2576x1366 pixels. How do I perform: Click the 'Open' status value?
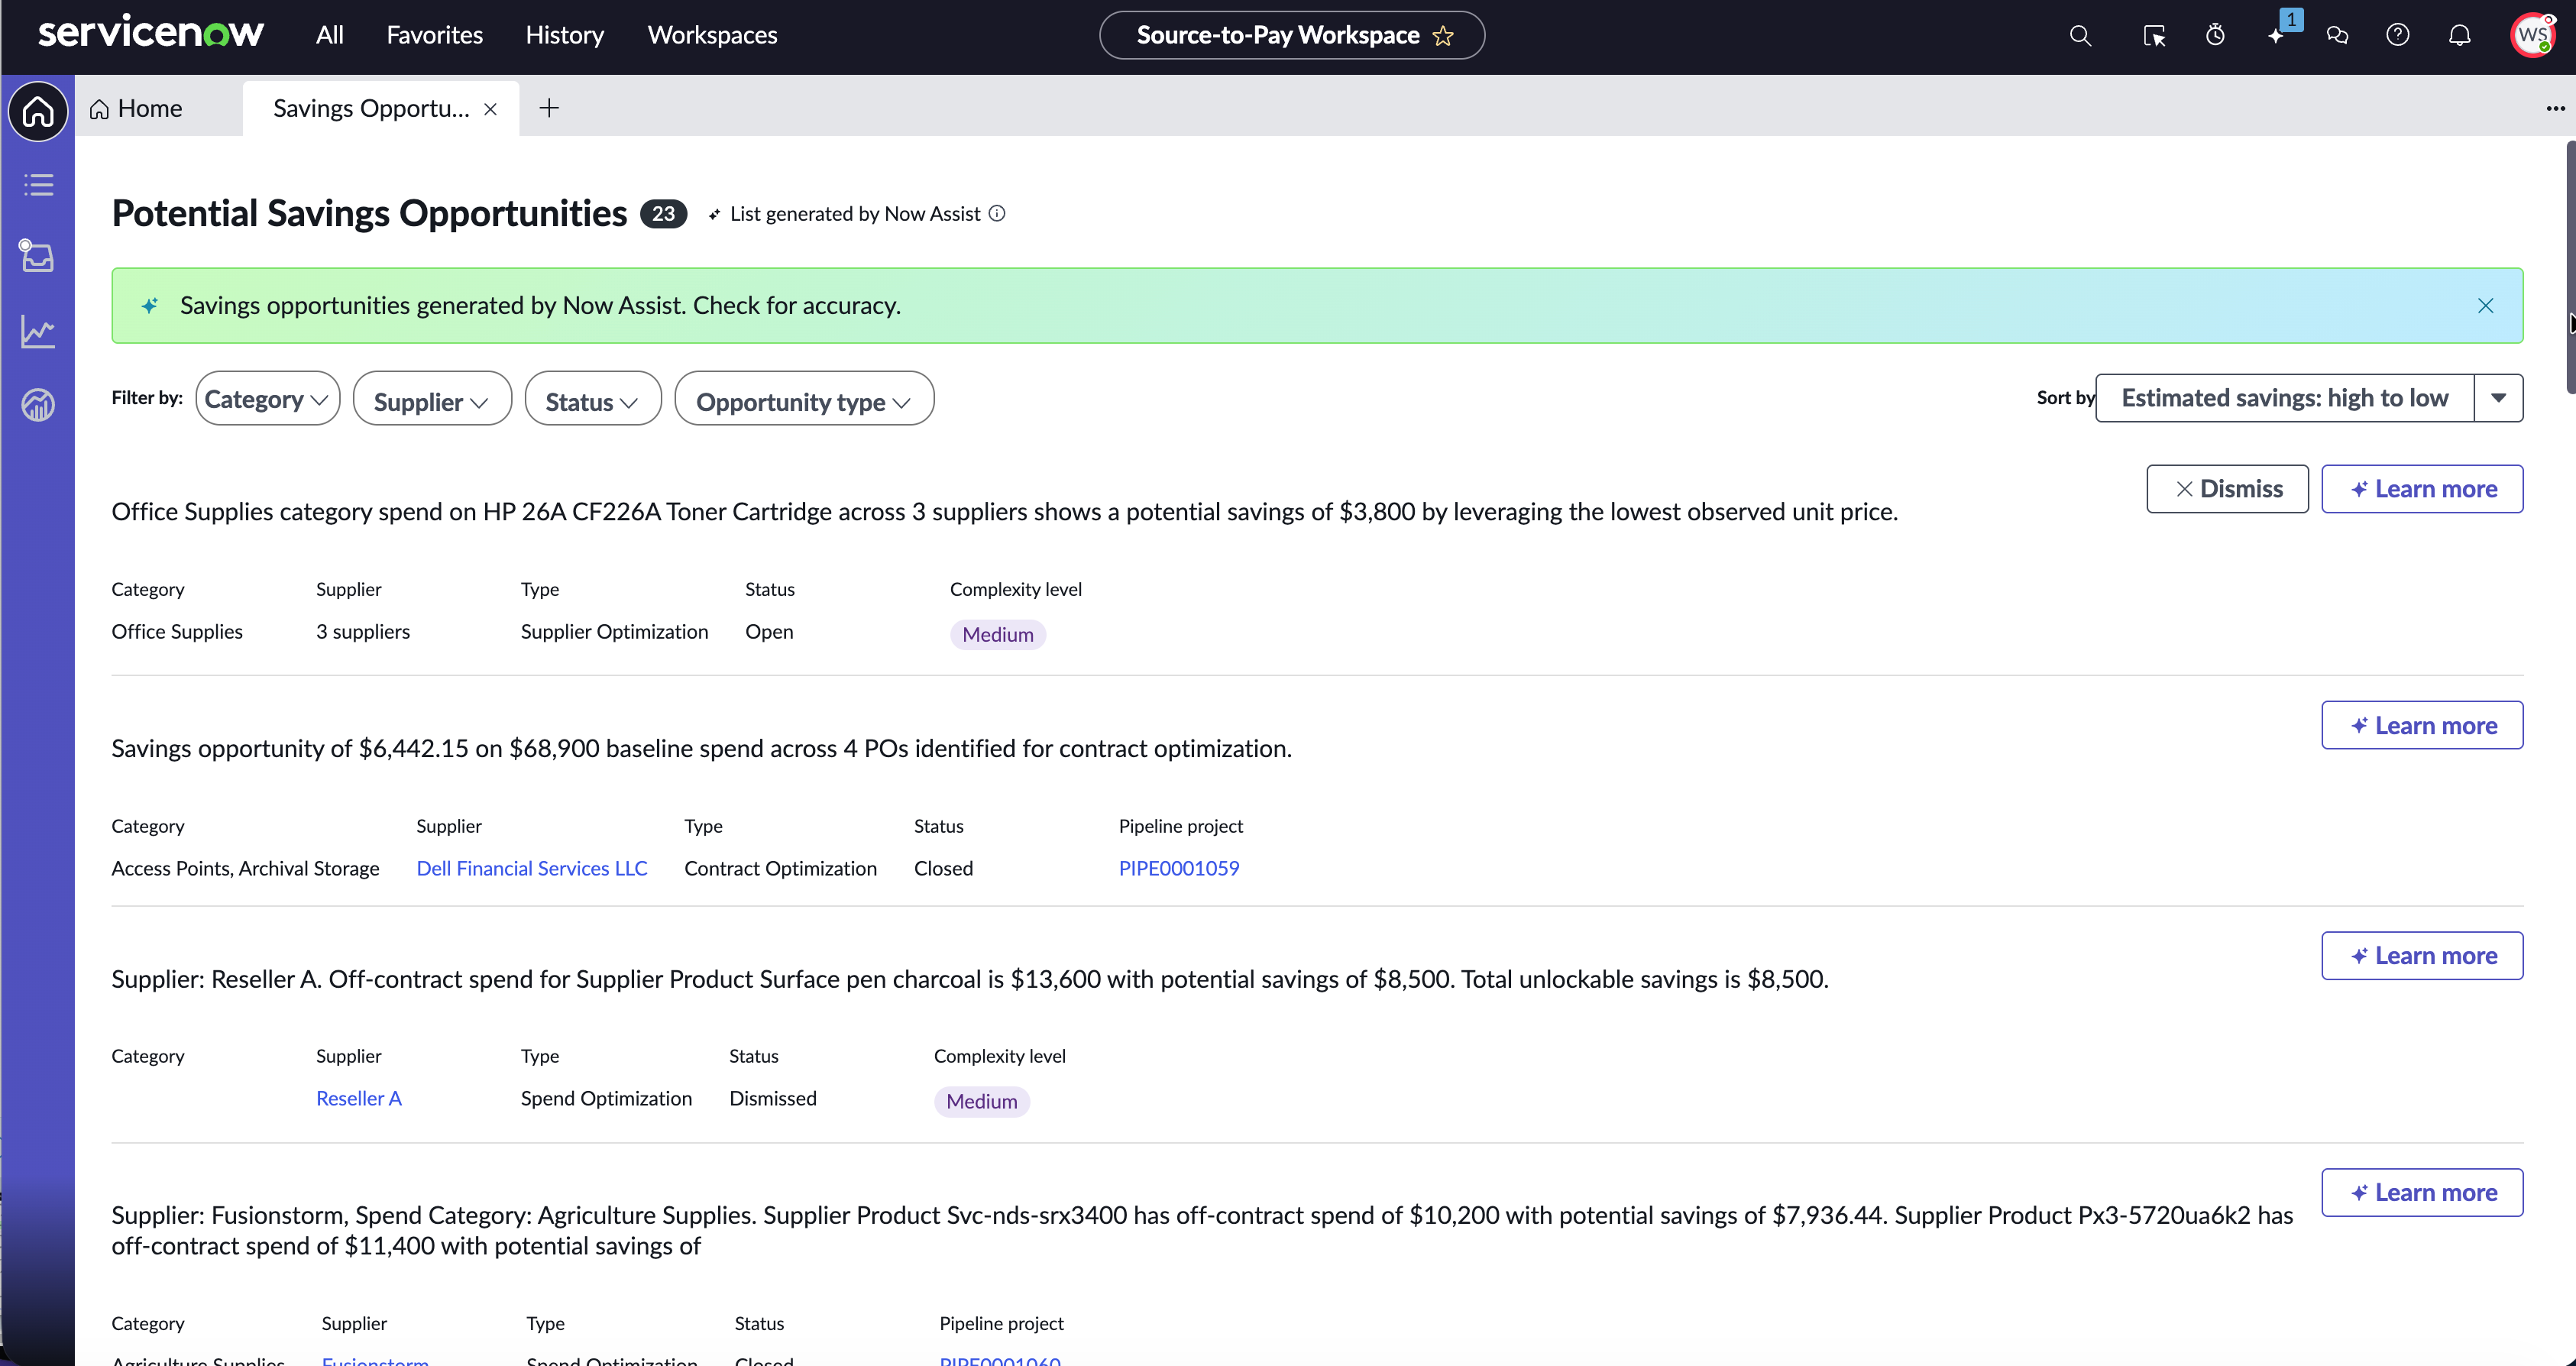click(769, 631)
